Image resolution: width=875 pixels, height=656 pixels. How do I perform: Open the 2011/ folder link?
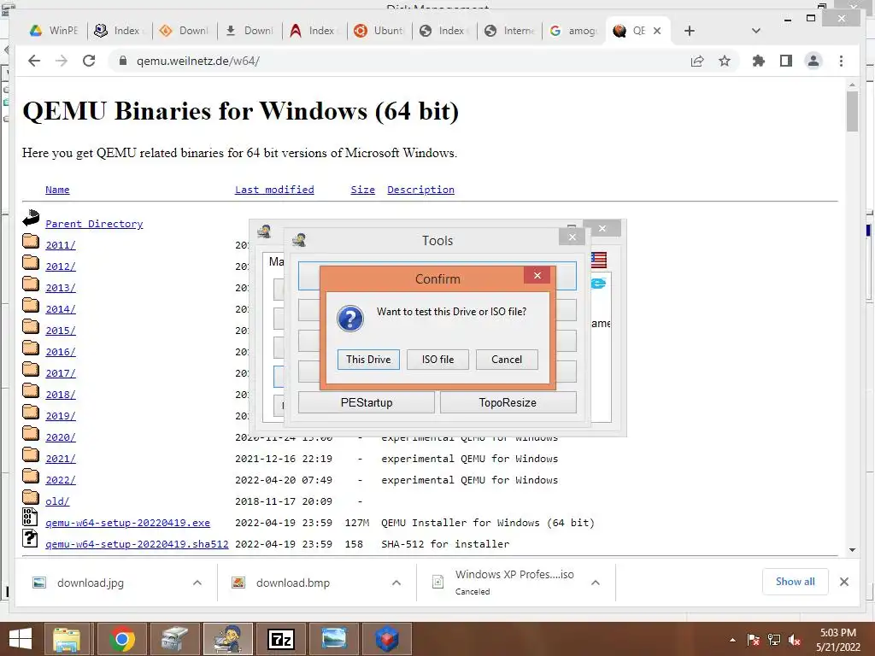pos(61,245)
